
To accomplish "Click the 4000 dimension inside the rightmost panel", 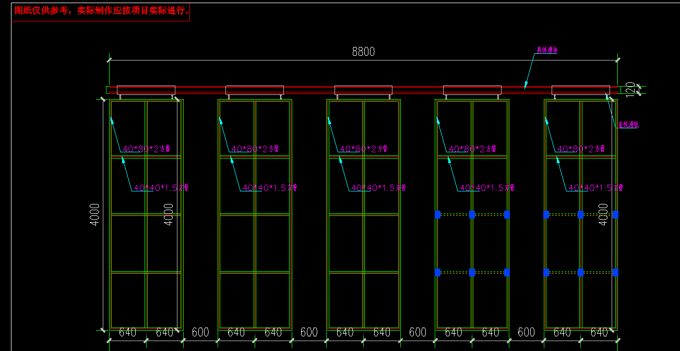I will [x=603, y=214].
